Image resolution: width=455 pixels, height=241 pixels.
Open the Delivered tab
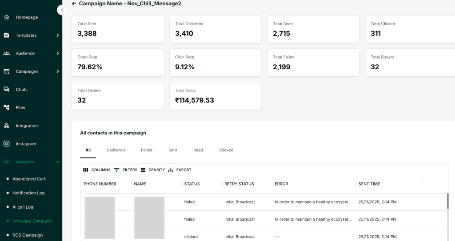point(116,150)
